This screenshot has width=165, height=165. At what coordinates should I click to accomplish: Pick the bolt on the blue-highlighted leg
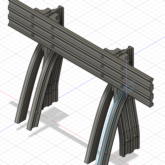tap(107, 153)
